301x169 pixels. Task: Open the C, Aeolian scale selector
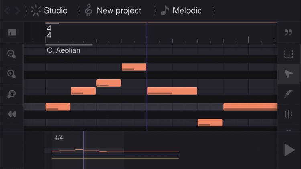pos(63,50)
